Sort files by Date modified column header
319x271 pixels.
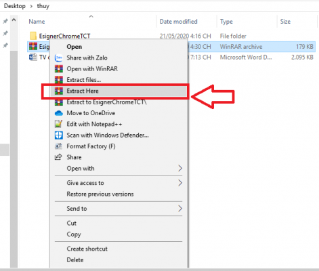[x=178, y=22]
